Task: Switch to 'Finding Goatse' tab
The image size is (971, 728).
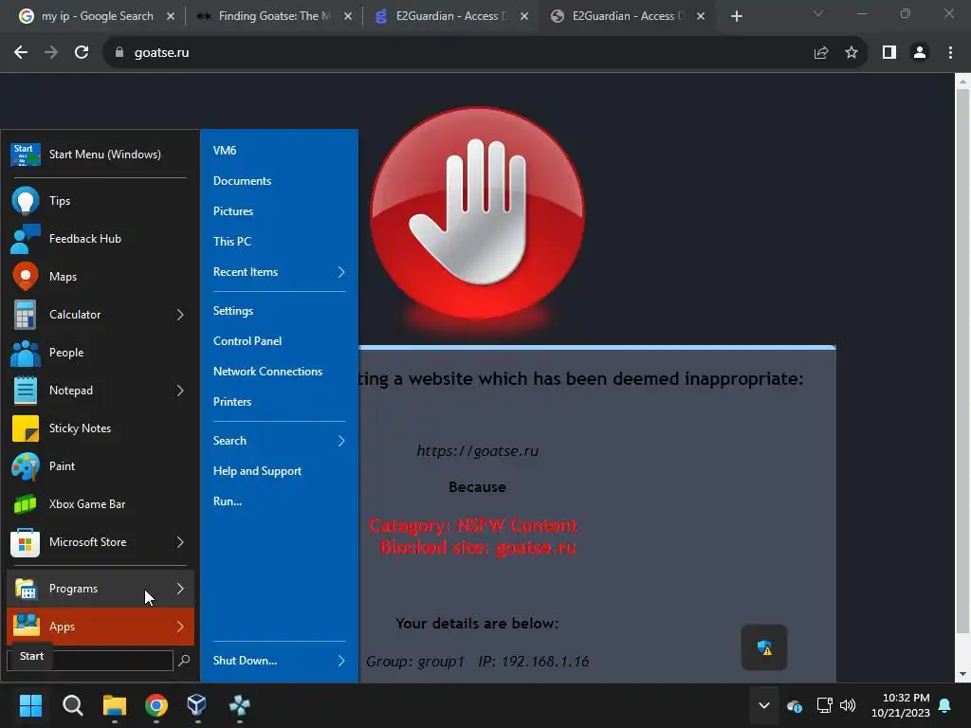Action: (x=275, y=16)
